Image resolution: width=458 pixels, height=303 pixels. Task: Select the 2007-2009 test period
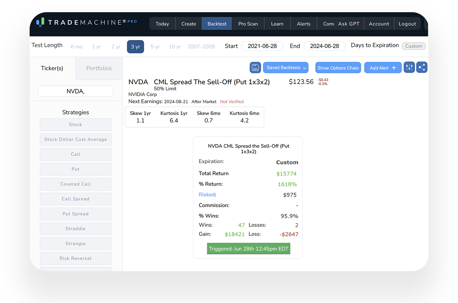pyautogui.click(x=201, y=46)
